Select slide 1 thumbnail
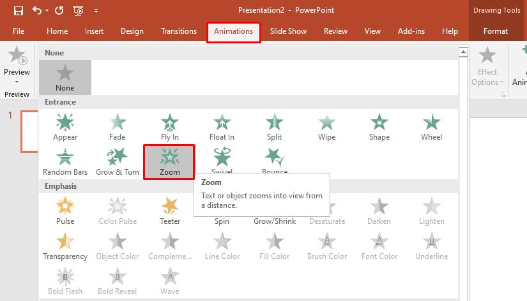Screen dimensions: 527x301 click(x=29, y=131)
